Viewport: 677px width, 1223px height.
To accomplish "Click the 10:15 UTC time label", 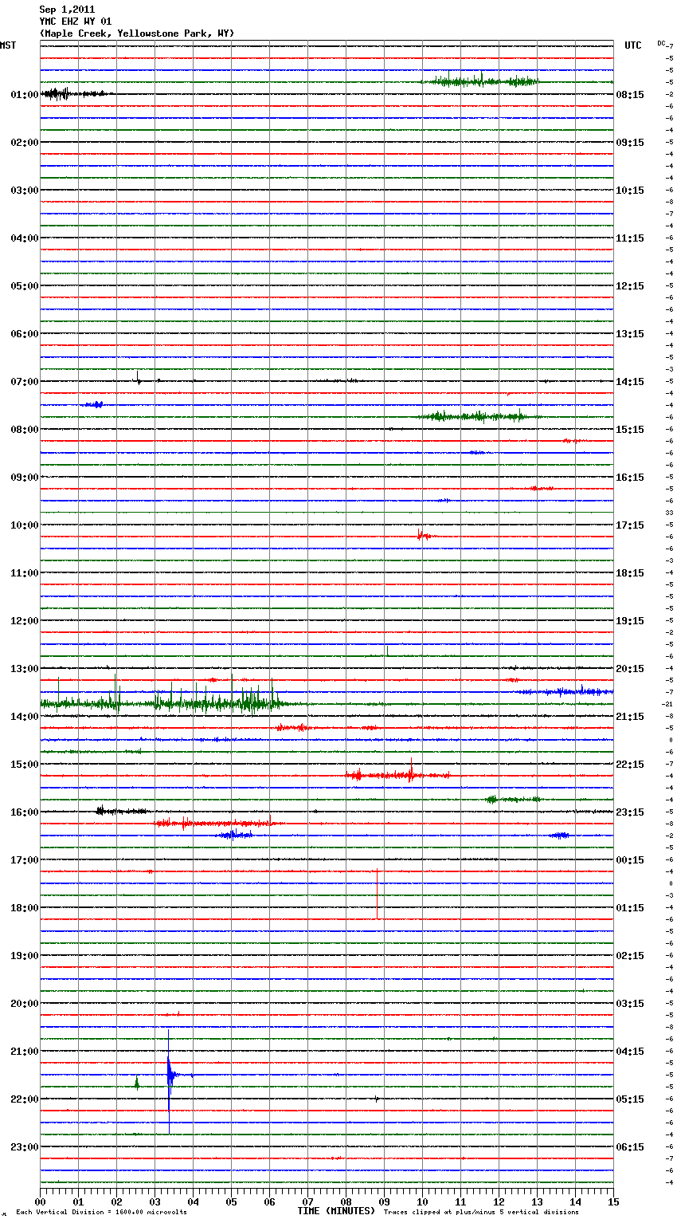I will pyautogui.click(x=630, y=191).
